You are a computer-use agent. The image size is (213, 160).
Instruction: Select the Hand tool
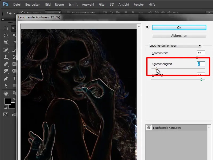point(6,93)
